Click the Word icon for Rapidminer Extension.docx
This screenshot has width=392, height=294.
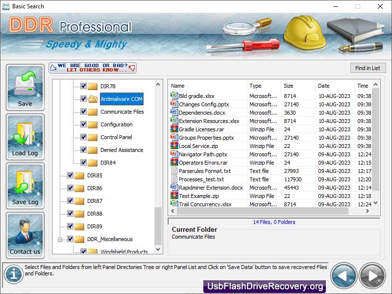click(x=174, y=187)
